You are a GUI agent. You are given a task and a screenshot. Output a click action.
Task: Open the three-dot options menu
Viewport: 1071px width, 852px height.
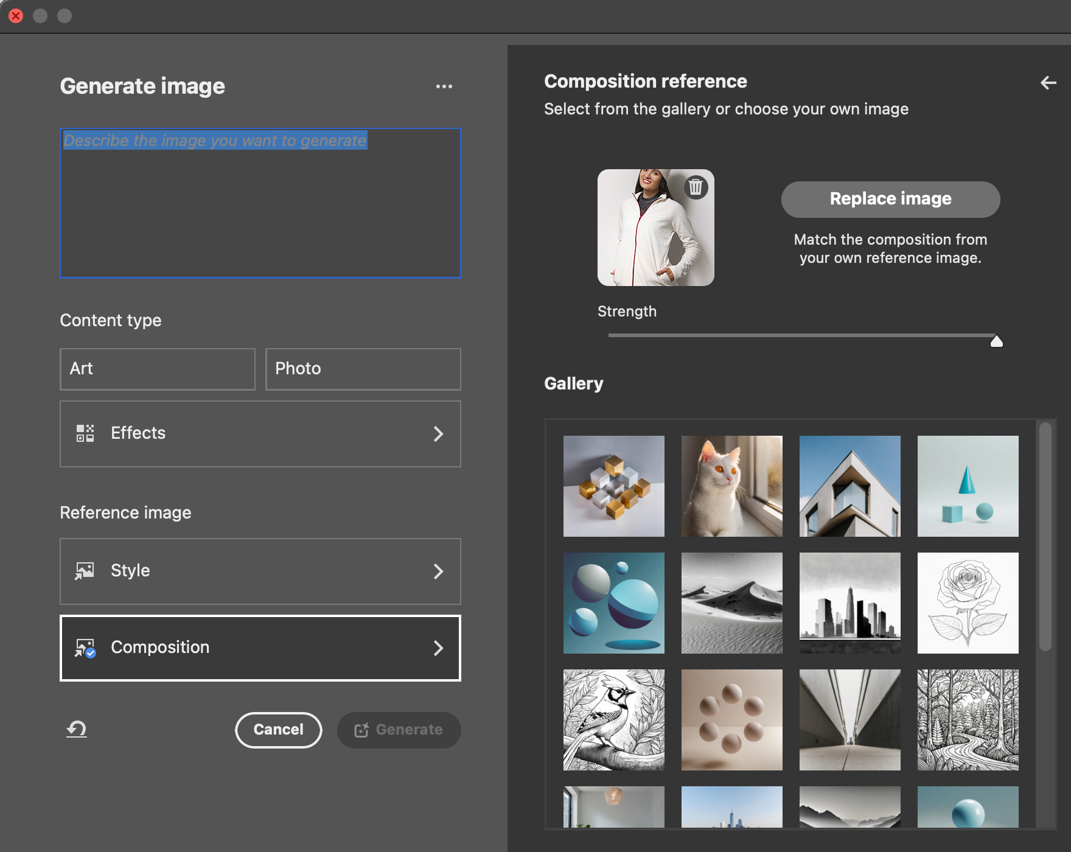click(x=444, y=86)
